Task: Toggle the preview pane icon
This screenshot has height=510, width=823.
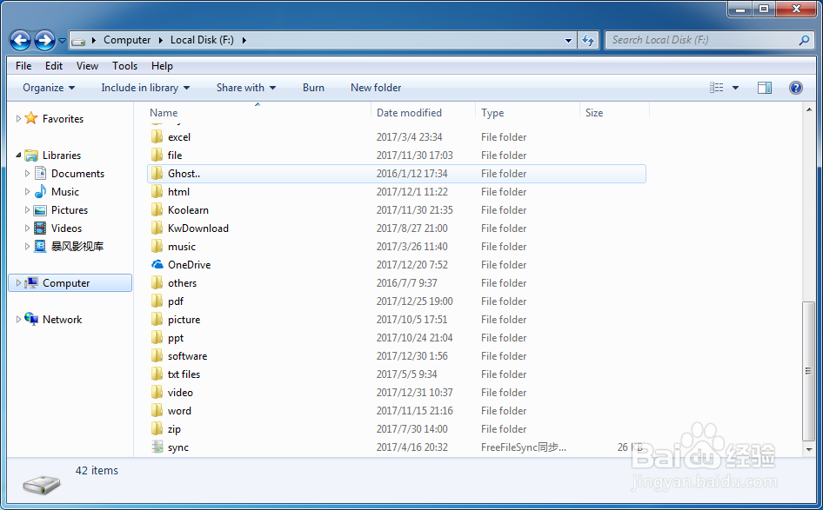Action: pyautogui.click(x=765, y=88)
